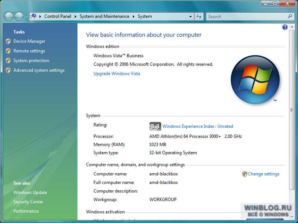Click the magnifier search icon
The width and height of the screenshot is (298, 223).
tap(290, 16)
